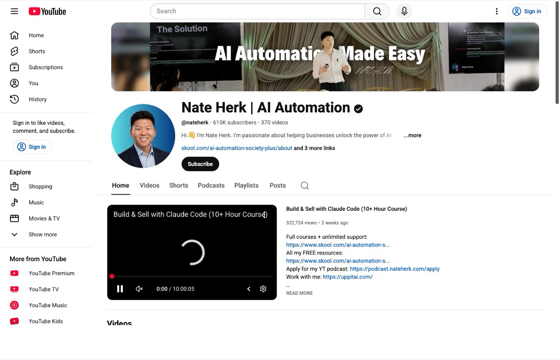Viewport: 560px width, 360px height.
Task: Open the podcast.nateherk.com/apply link
Action: click(395, 269)
